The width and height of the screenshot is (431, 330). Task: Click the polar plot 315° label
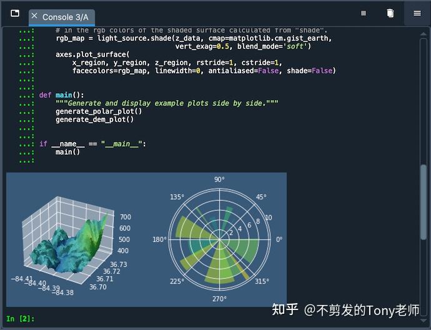pos(262,281)
